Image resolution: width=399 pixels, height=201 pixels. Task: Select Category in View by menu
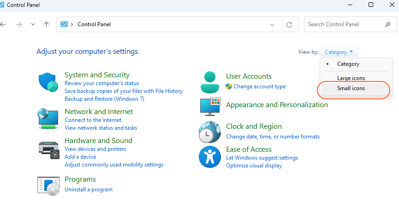click(348, 64)
